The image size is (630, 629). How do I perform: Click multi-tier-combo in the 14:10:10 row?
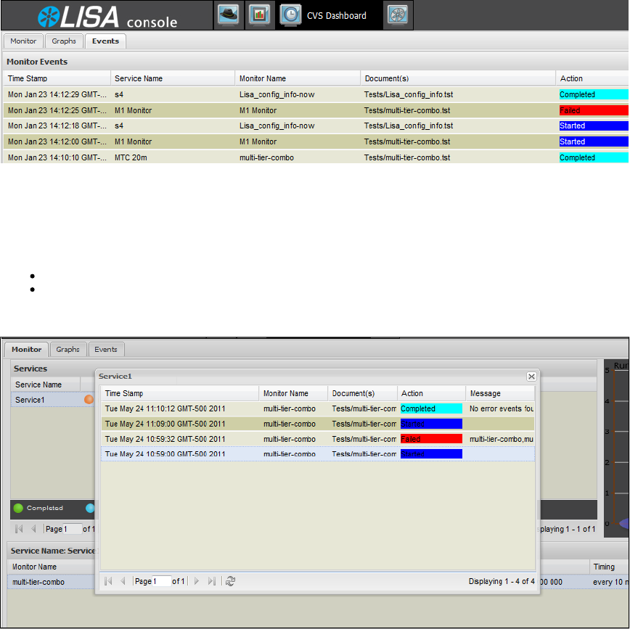tap(267, 157)
